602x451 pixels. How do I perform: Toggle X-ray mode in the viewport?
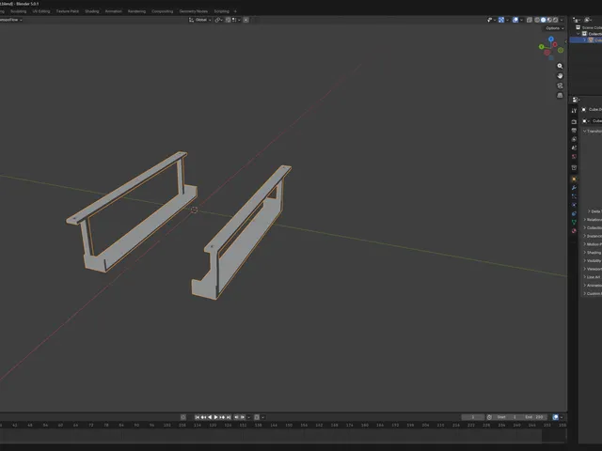(x=530, y=20)
